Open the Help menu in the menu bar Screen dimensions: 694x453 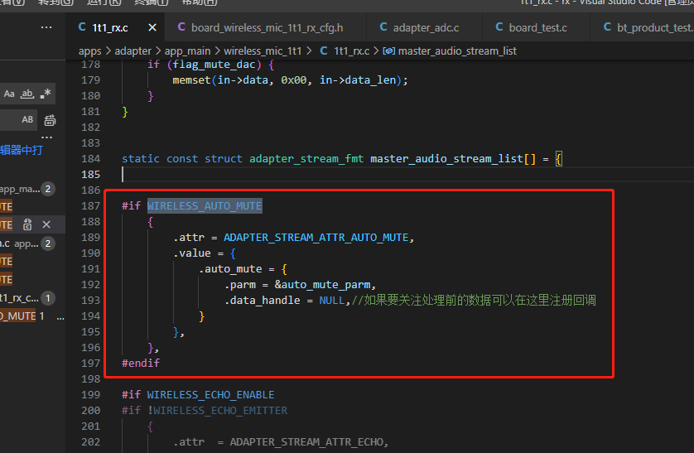click(199, 2)
